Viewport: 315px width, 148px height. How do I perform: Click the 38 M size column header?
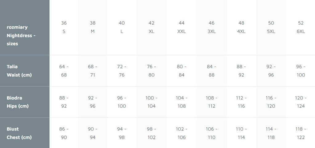coord(93,27)
